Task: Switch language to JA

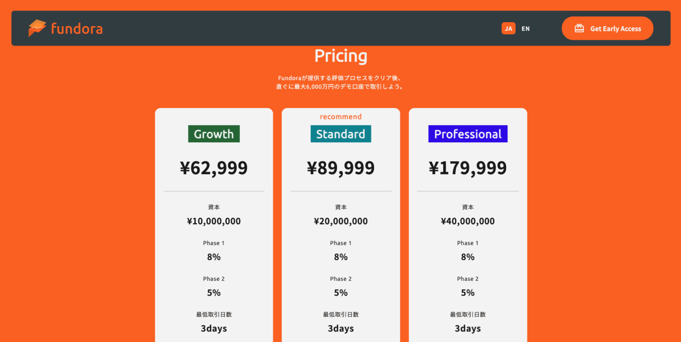Action: click(x=509, y=29)
